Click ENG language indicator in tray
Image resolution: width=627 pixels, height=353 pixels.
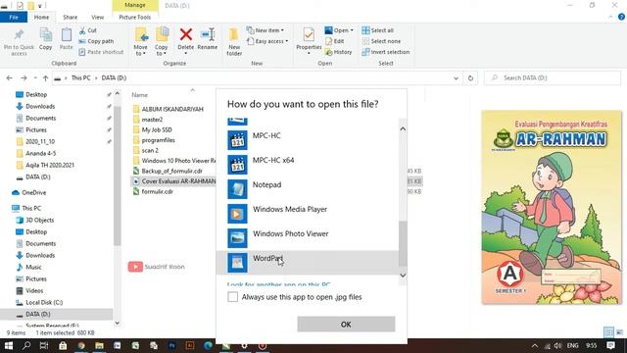pos(572,345)
